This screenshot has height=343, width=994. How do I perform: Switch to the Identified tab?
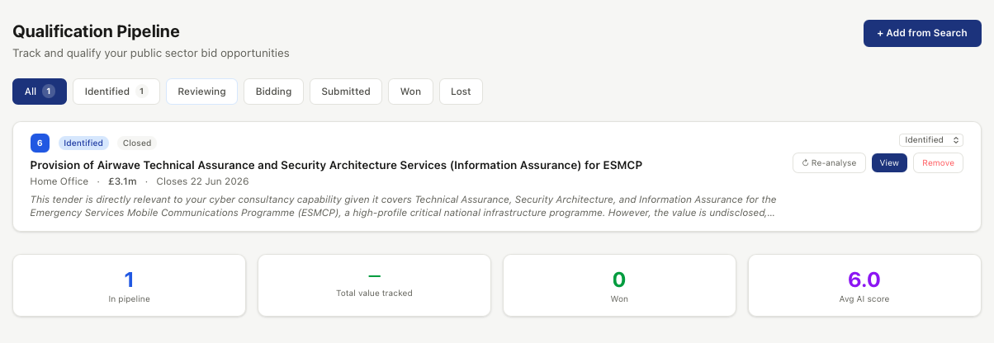pyautogui.click(x=116, y=92)
